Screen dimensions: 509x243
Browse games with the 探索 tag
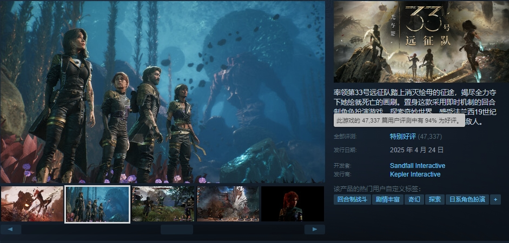click(434, 199)
